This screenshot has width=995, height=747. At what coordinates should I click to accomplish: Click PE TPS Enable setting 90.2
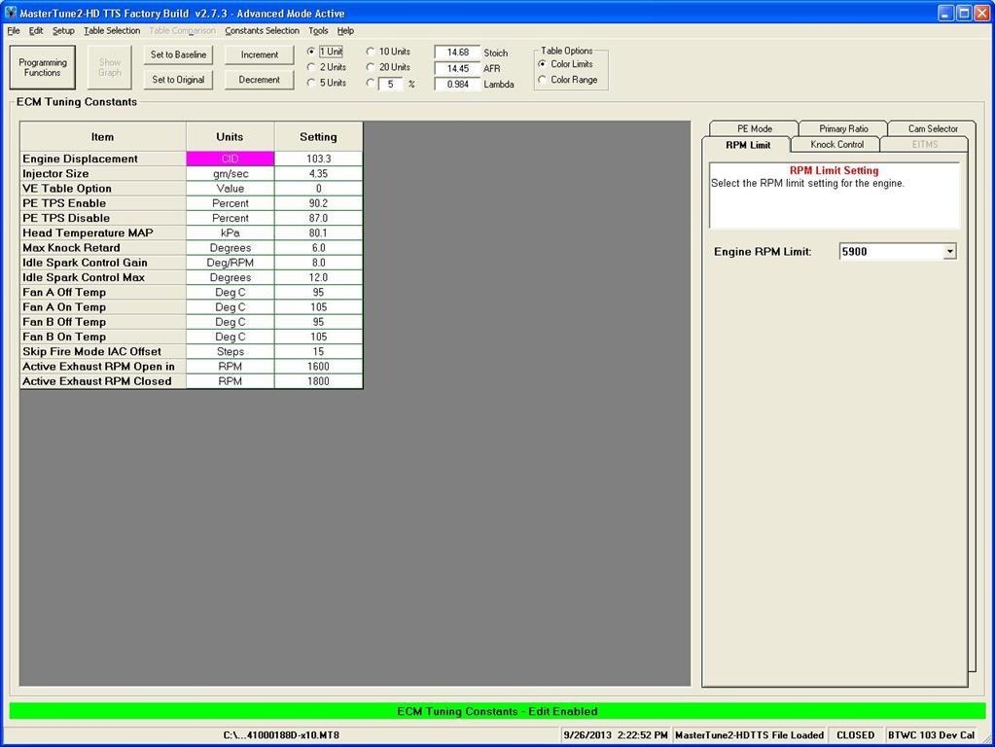pos(319,203)
